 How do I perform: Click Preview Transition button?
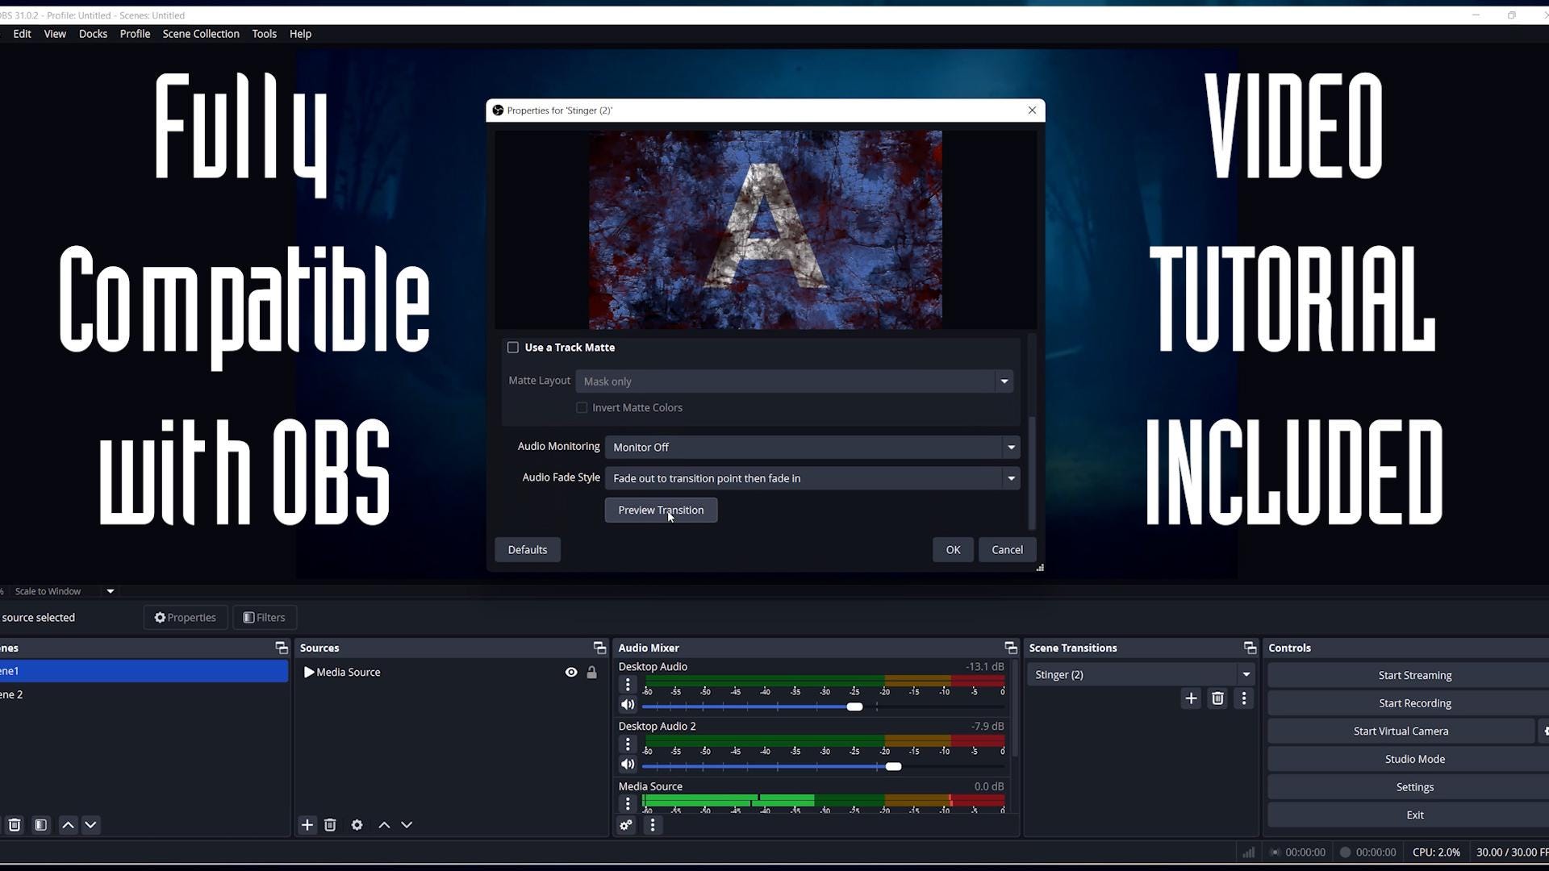coord(661,510)
